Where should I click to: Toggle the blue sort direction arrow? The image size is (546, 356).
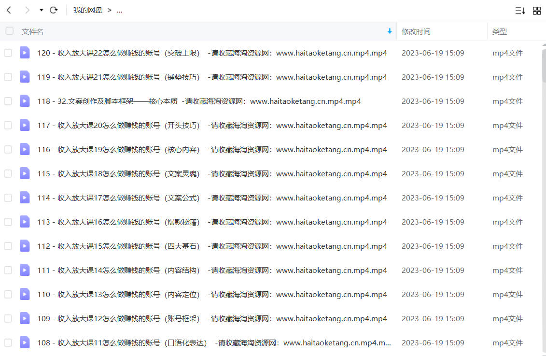tap(389, 31)
